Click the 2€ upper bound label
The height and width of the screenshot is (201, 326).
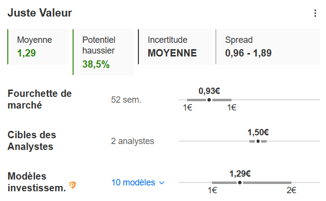point(291,190)
